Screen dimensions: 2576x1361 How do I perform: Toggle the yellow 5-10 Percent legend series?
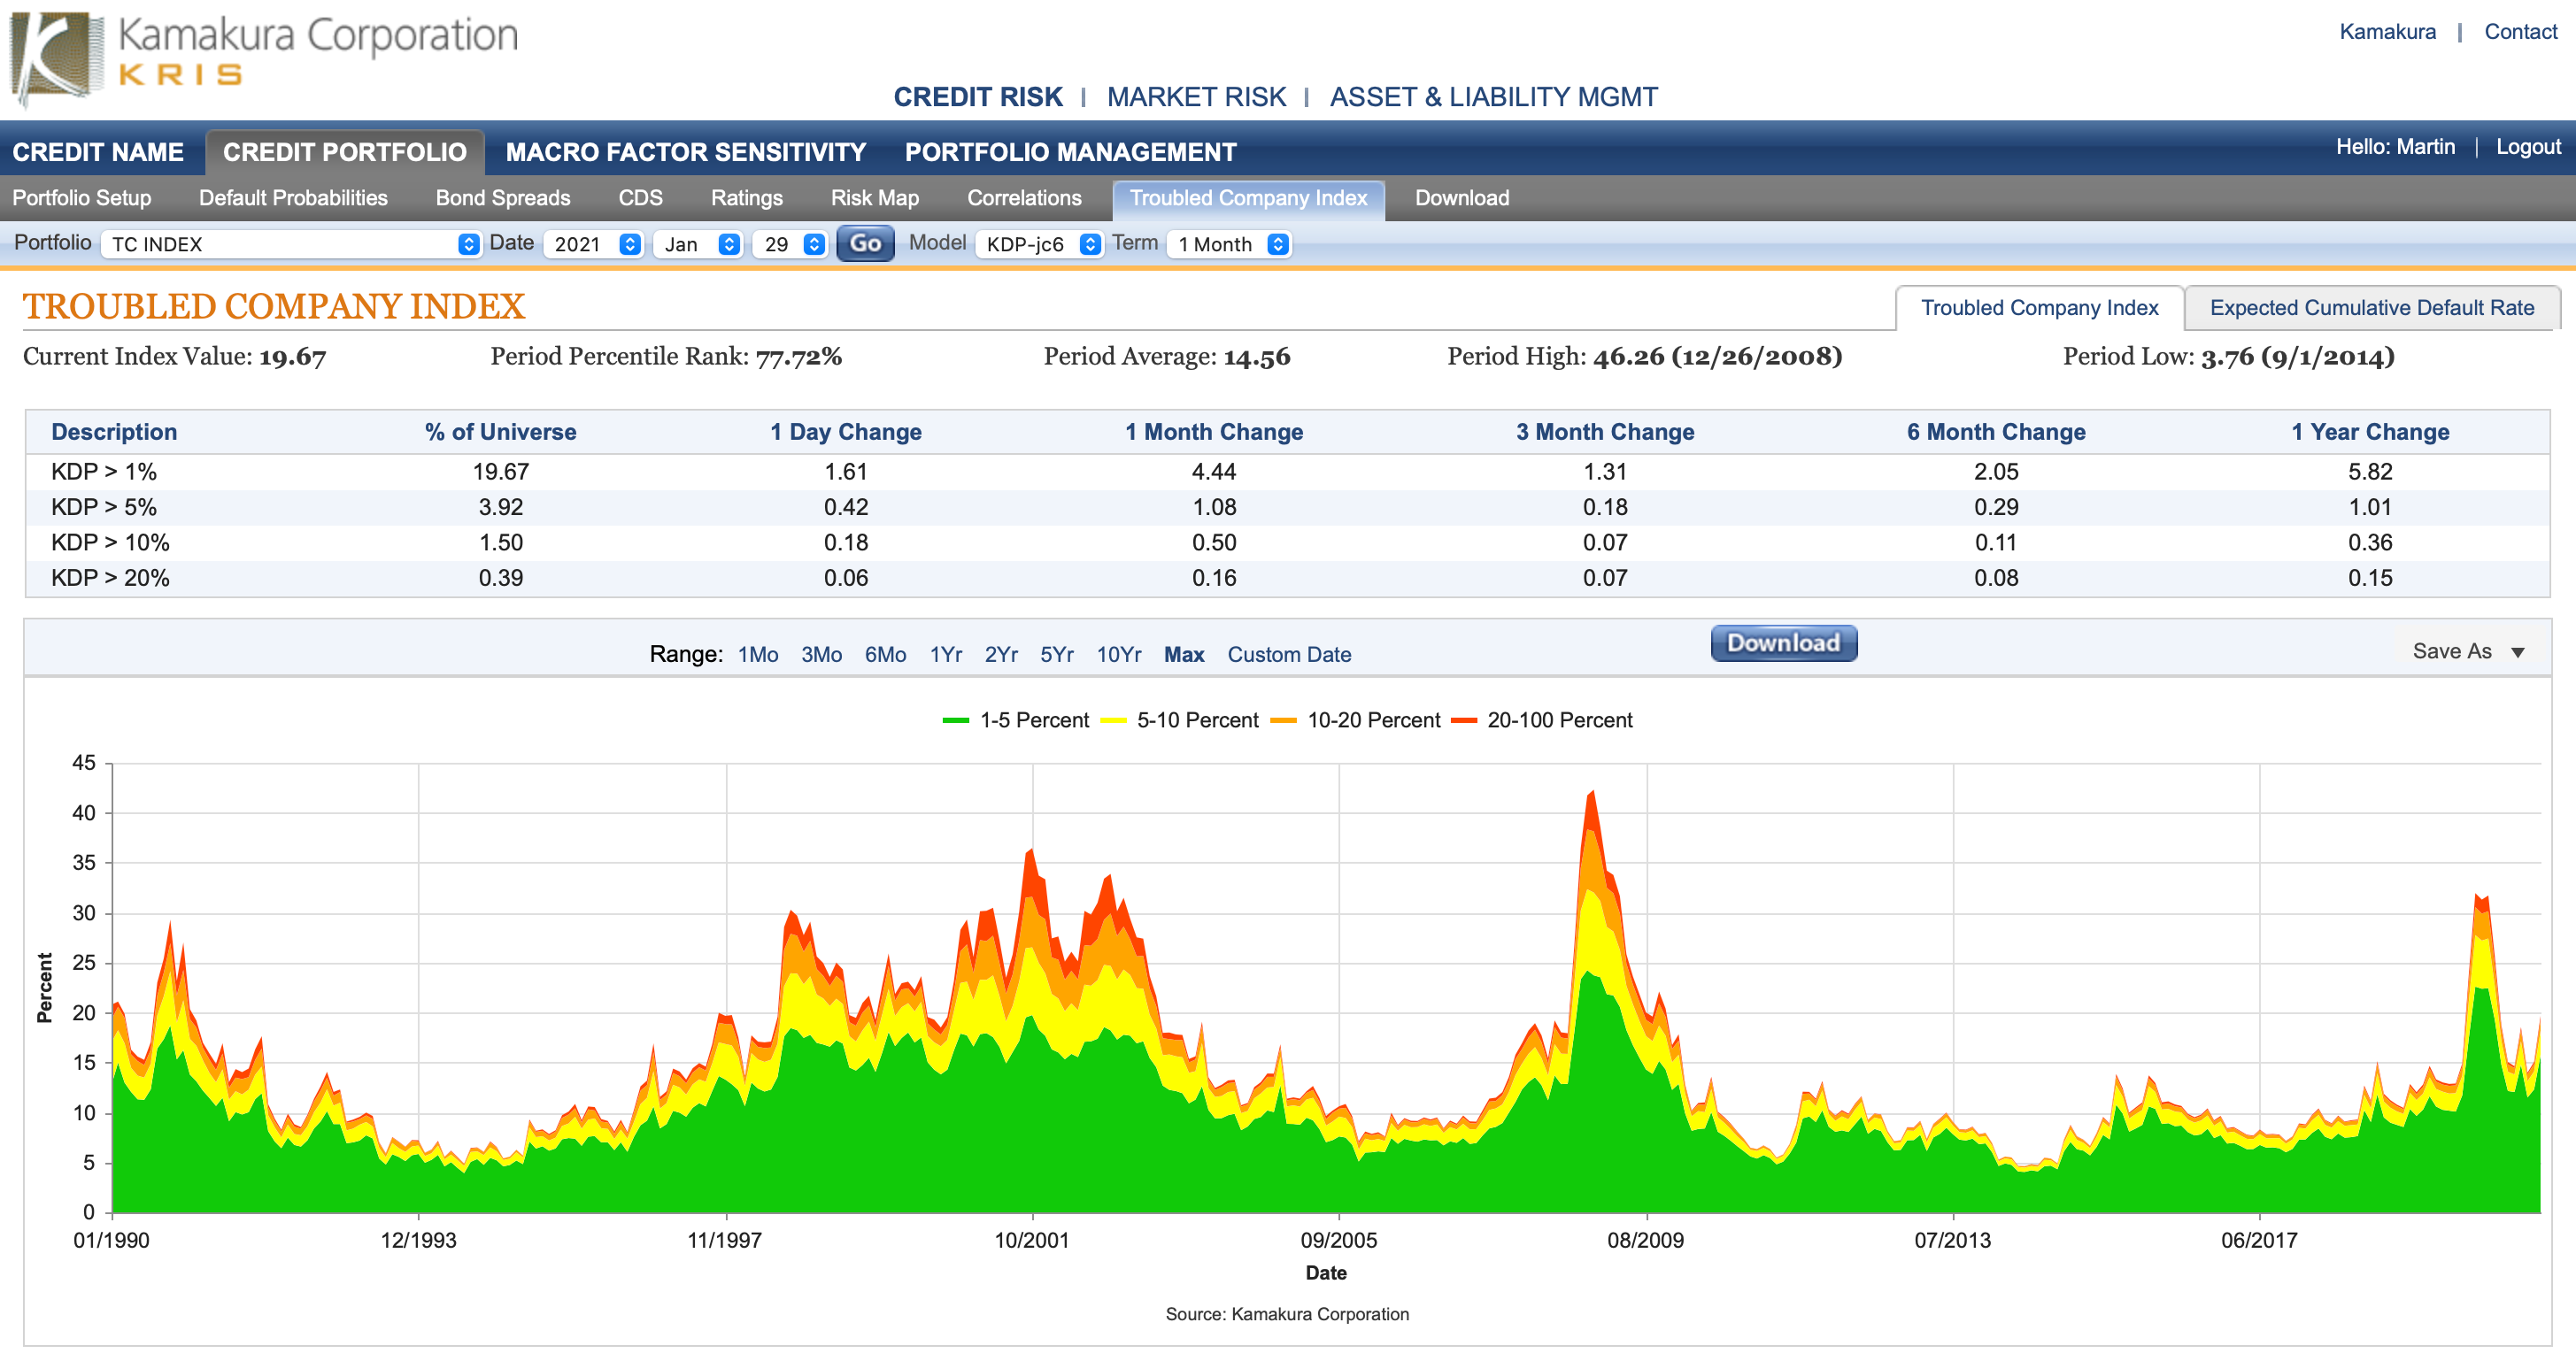pyautogui.click(x=1179, y=720)
